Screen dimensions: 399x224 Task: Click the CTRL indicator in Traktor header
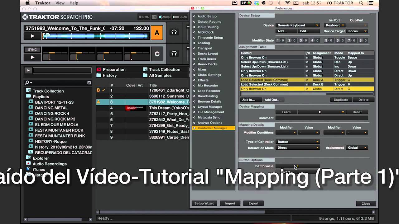(x=144, y=17)
